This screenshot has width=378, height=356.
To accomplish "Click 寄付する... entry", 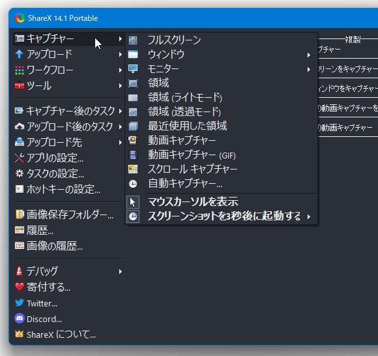I will coord(69,287).
